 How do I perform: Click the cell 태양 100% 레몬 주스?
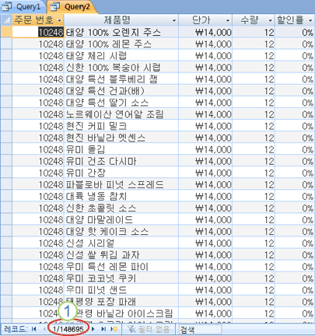click(x=121, y=44)
